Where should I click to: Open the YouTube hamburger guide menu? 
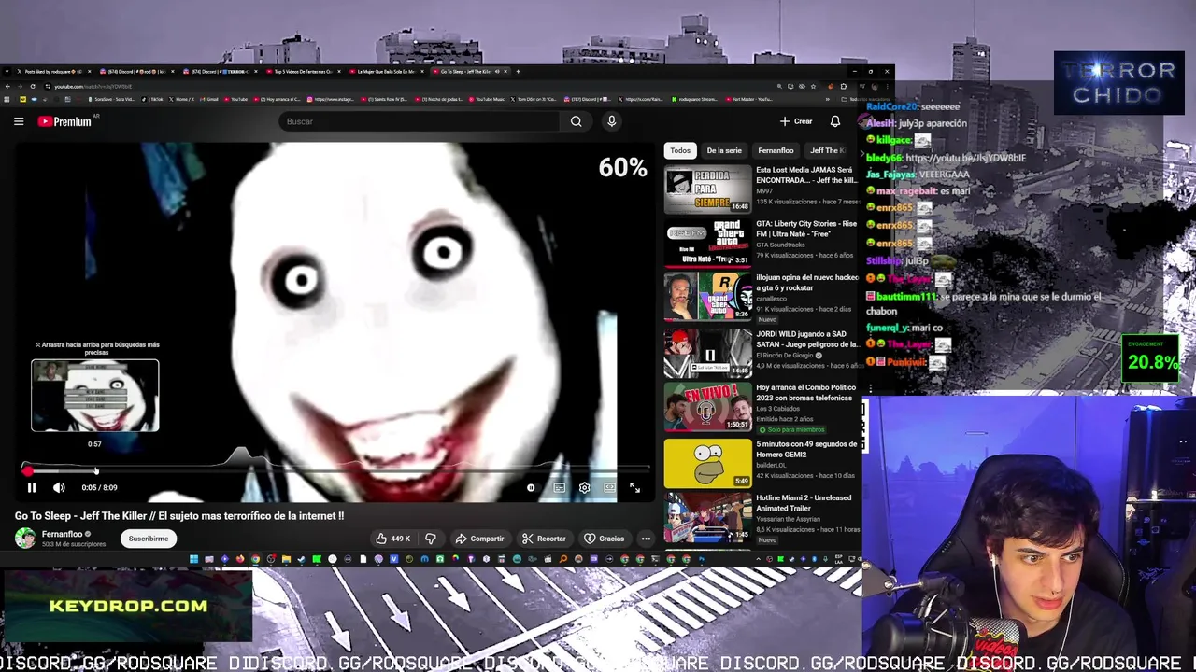[x=19, y=121]
